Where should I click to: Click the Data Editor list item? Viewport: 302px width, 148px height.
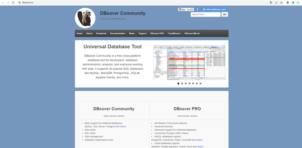click(90, 130)
